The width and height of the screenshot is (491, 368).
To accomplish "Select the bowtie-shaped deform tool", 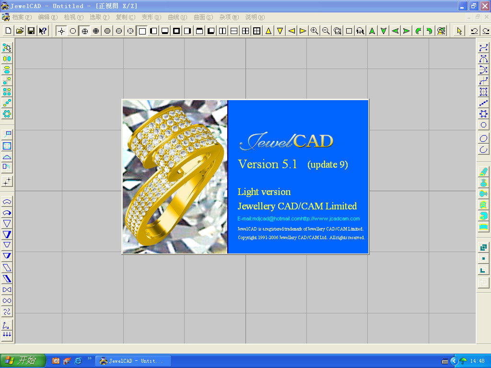I will (7, 290).
